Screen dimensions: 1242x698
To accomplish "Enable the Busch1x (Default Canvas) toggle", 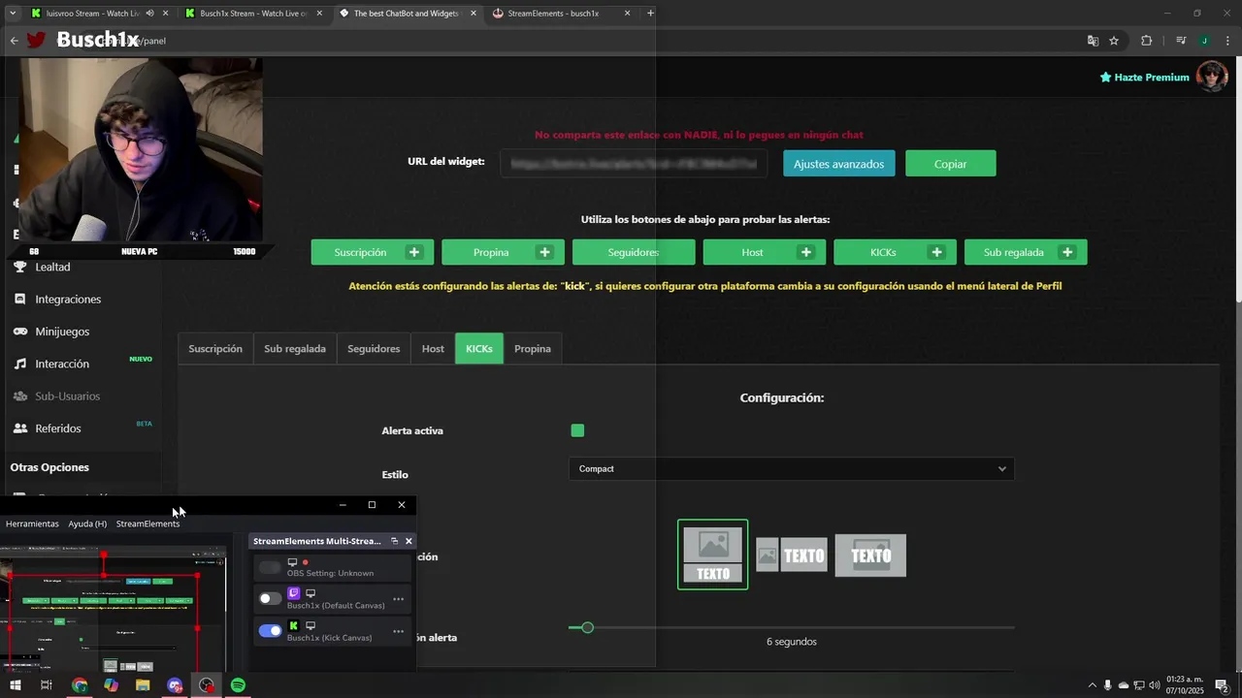I will click(270, 599).
